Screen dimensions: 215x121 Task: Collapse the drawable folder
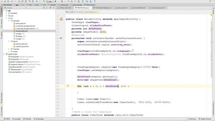click(x=9, y=21)
